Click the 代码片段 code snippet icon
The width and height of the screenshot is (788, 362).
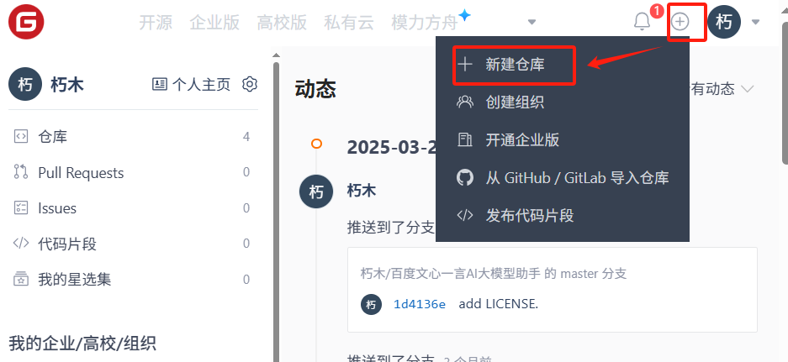(x=21, y=244)
